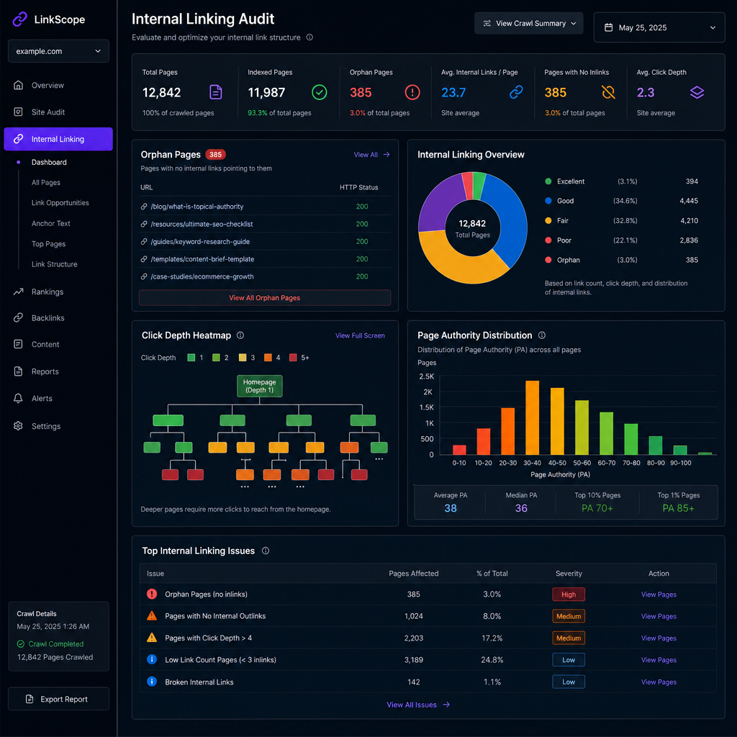
Task: Open Anchor Text sub-menu
Action: point(51,223)
